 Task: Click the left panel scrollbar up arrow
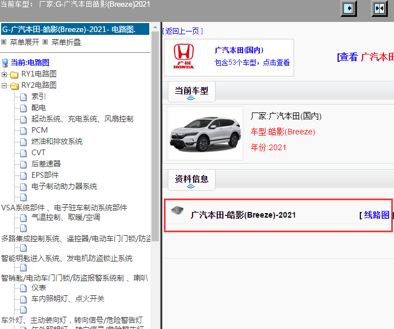[155, 26]
